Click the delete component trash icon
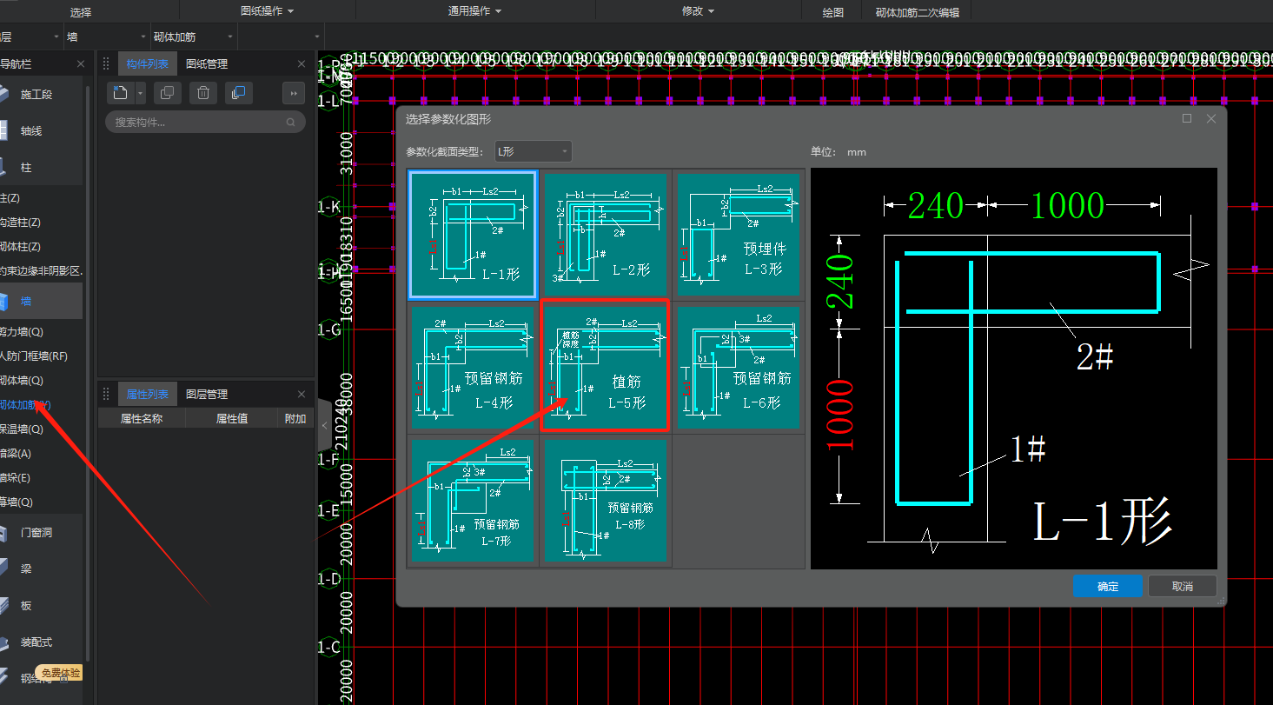 tap(202, 93)
